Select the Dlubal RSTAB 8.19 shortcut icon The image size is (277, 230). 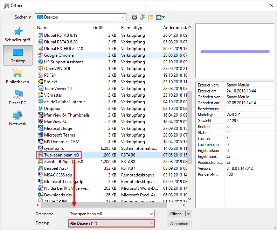click(41, 35)
